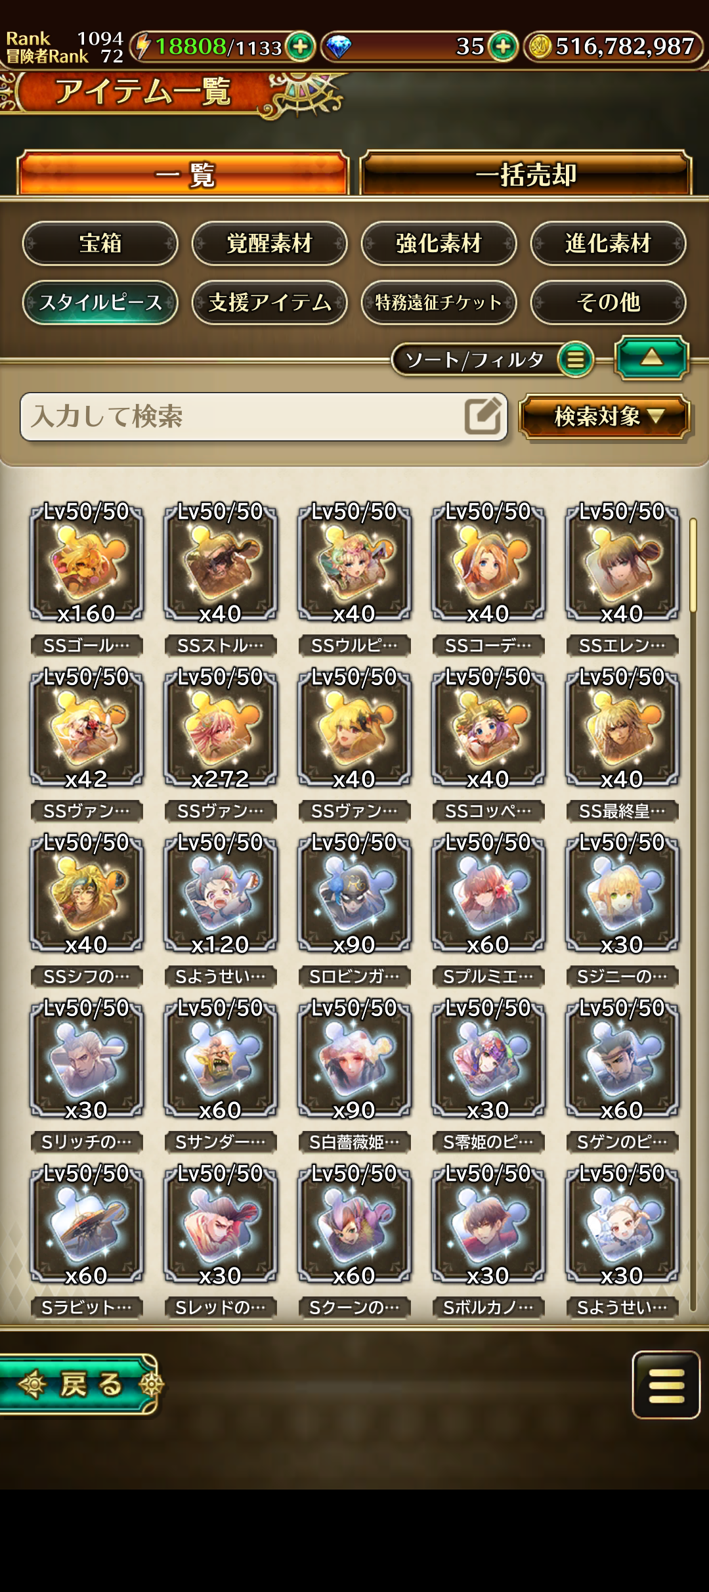This screenshot has height=1592, width=709.
Task: Switch to the 一括売却 tab
Action: coord(526,174)
